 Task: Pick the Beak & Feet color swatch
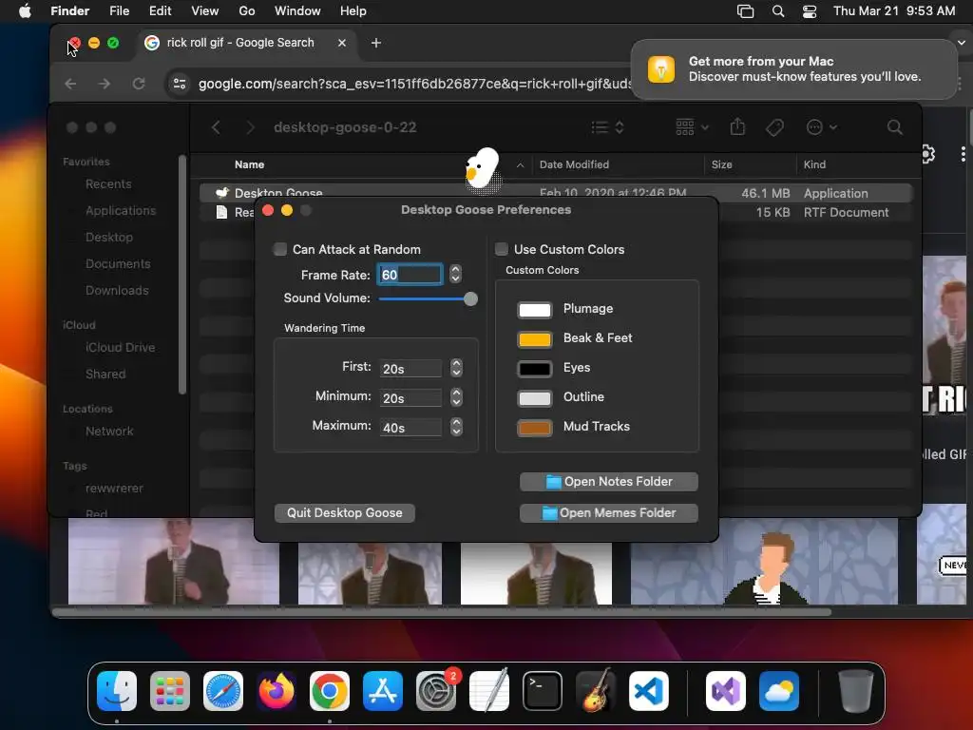tap(534, 339)
